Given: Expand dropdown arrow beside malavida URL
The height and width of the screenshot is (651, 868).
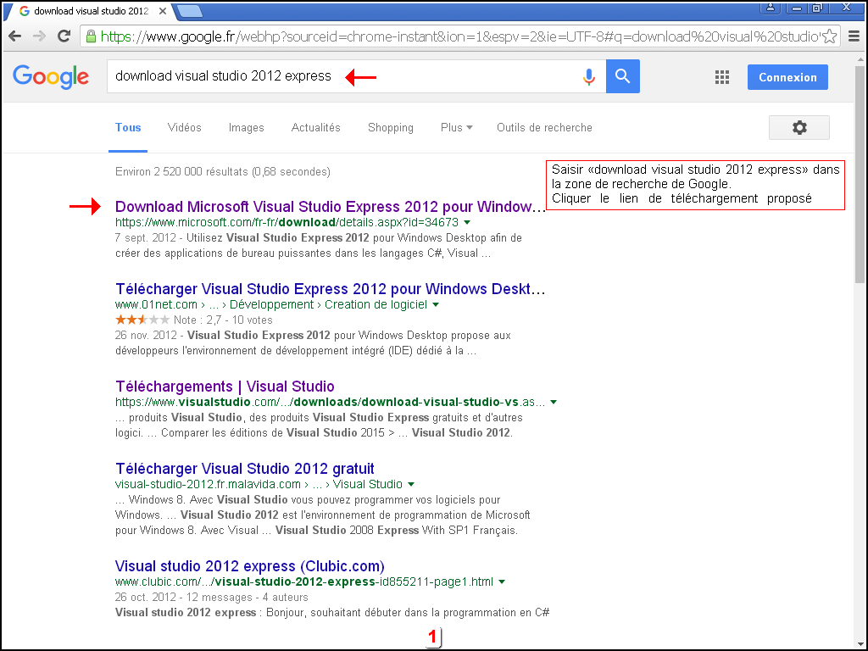Looking at the screenshot, I should [x=411, y=484].
